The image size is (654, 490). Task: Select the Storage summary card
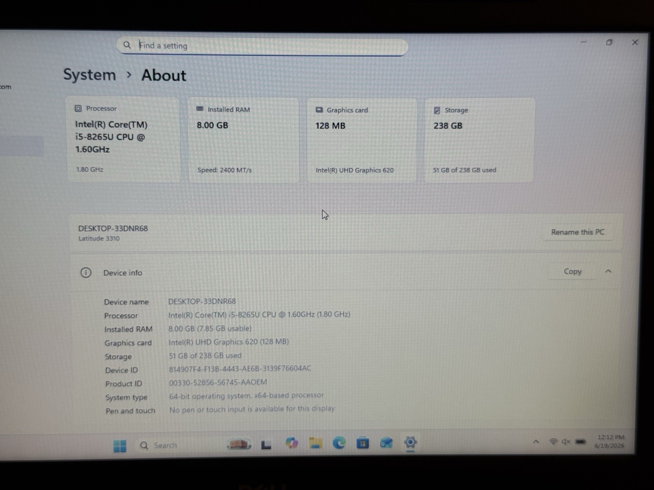click(479, 140)
